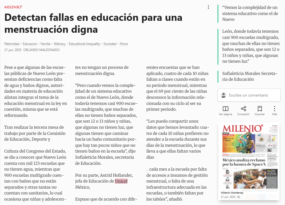Open the Ver página view icon
This screenshot has width=285, height=205.
225,109
